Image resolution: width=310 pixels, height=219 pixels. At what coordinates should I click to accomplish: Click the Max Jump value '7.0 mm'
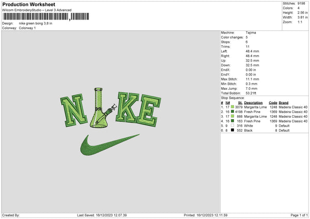(252, 88)
